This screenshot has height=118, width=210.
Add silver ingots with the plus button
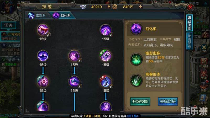pyautogui.click(x=109, y=7)
